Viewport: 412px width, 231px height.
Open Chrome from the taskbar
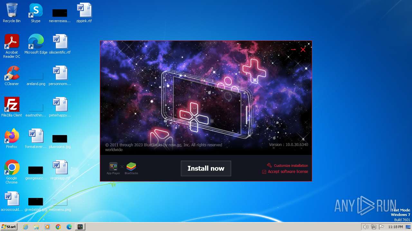(58, 227)
